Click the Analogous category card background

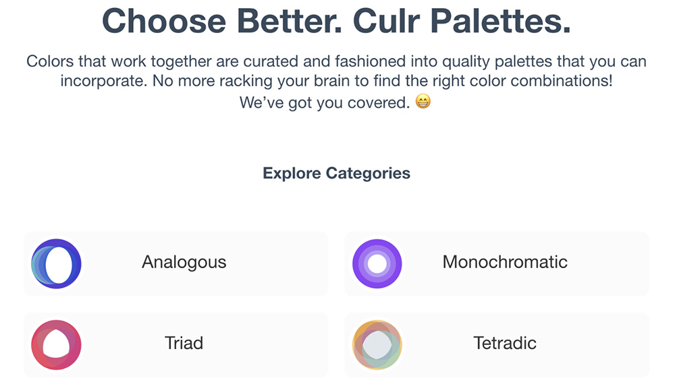pos(176,263)
